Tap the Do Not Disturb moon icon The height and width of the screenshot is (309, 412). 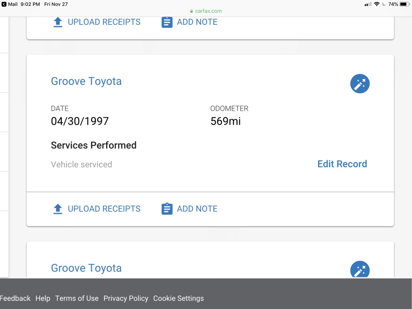(384, 4)
